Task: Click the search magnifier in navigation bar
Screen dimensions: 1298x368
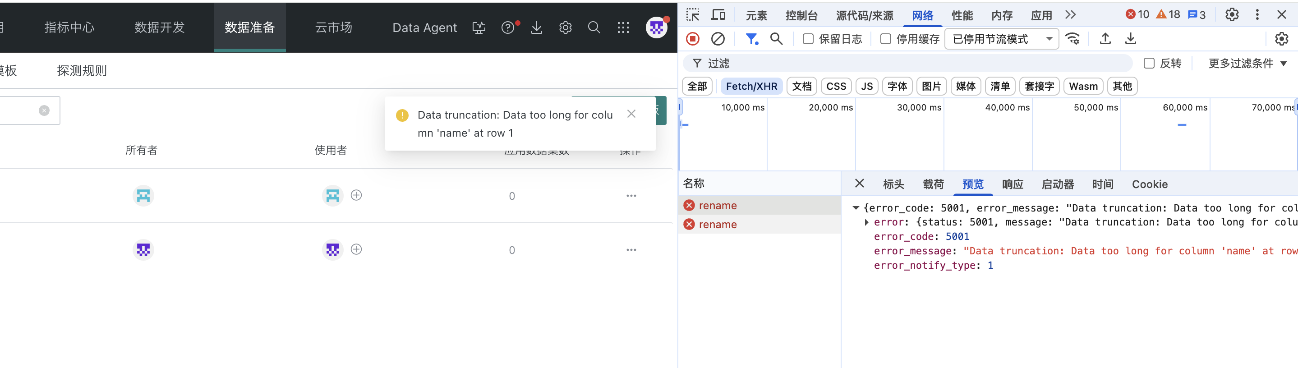Action: click(x=594, y=28)
